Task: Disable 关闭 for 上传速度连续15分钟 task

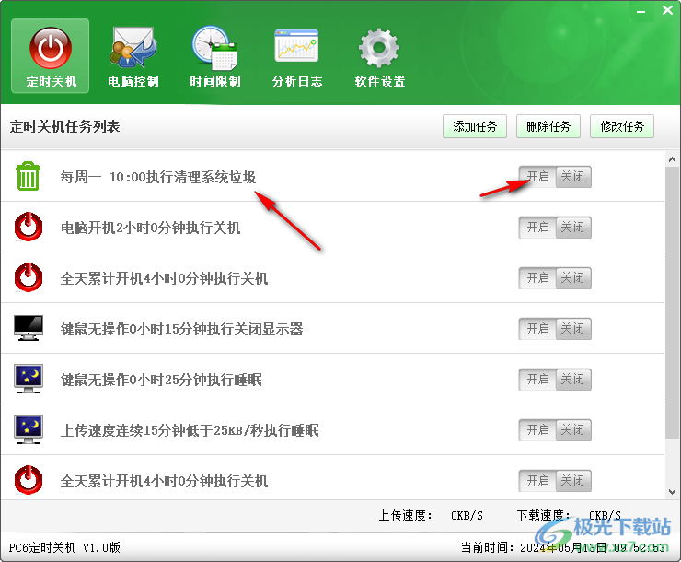Action: click(573, 430)
